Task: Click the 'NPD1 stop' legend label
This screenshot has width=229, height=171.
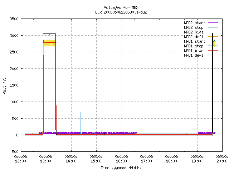Action: click(x=194, y=46)
